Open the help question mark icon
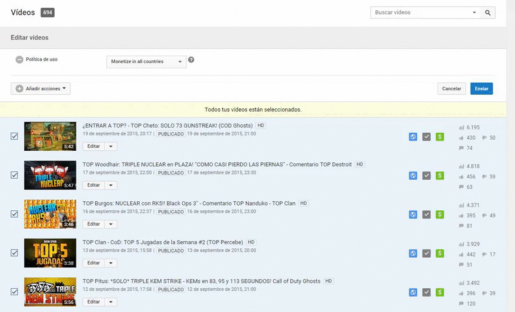Image resolution: width=515 pixels, height=312 pixels. click(x=191, y=60)
